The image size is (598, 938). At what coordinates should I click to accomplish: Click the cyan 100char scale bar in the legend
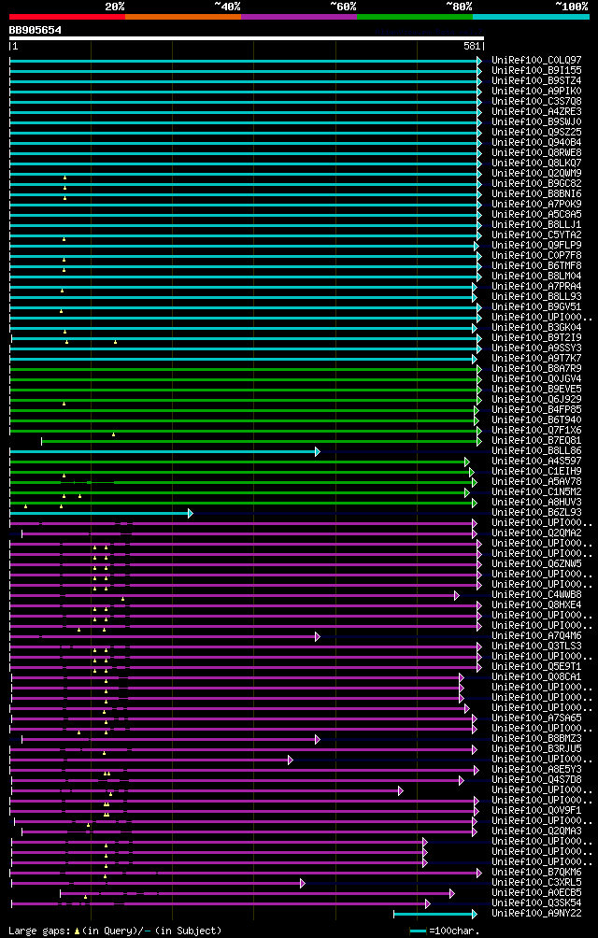tap(418, 931)
